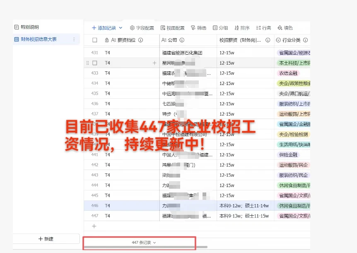Viewport: 357px width, 253px height.
Task: Open the 分组 group tool
Action: point(220,28)
